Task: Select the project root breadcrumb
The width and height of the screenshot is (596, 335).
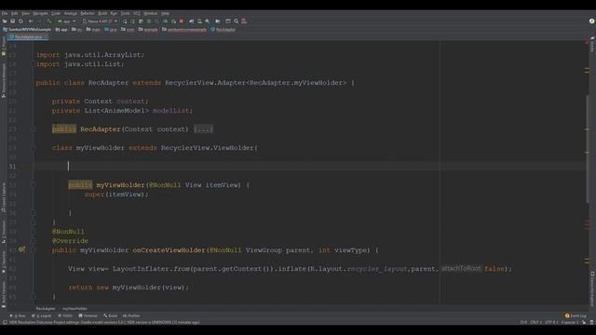Action: pyautogui.click(x=27, y=29)
